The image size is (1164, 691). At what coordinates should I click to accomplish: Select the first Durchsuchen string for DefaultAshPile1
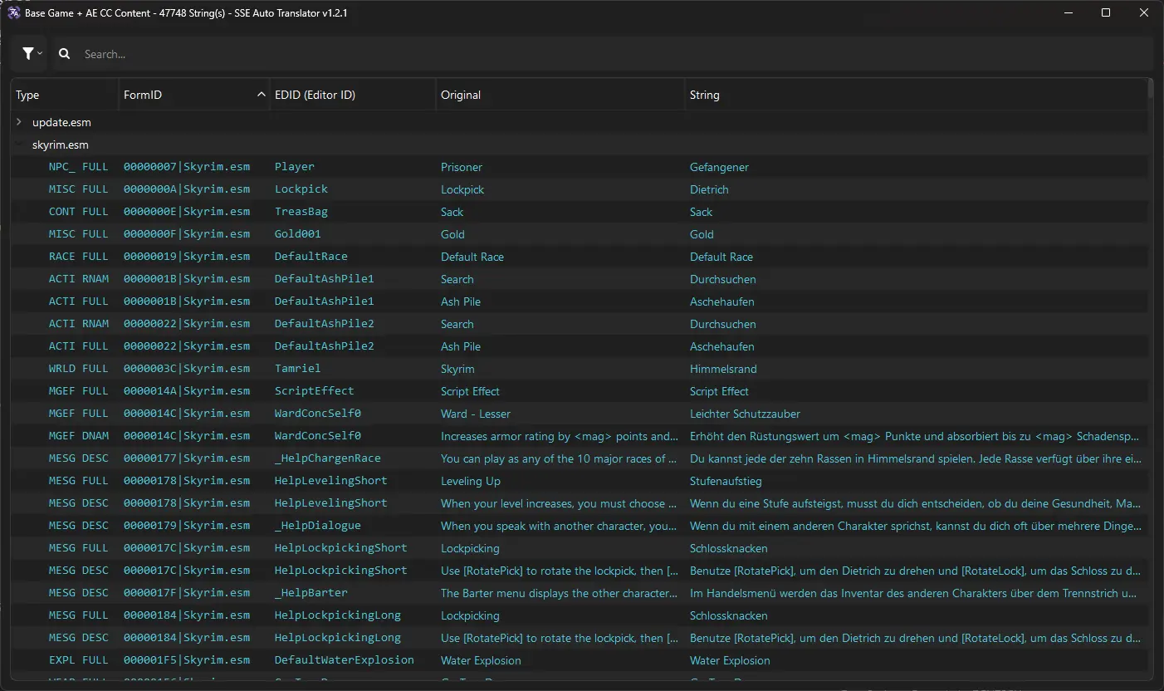click(723, 279)
